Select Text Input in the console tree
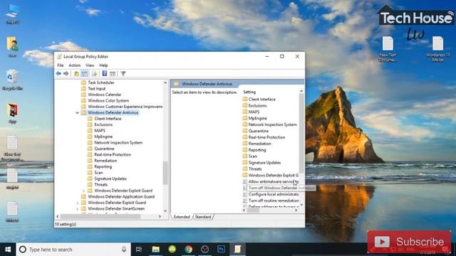The image size is (456, 256). [x=97, y=88]
